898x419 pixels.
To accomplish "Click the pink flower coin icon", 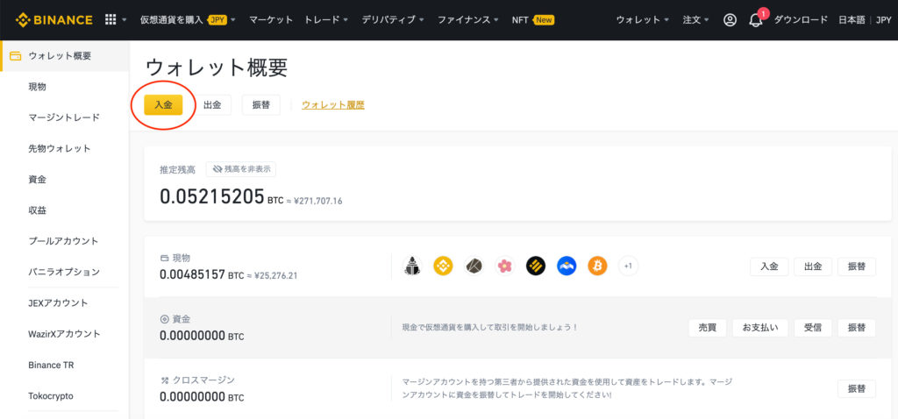I will 504,266.
